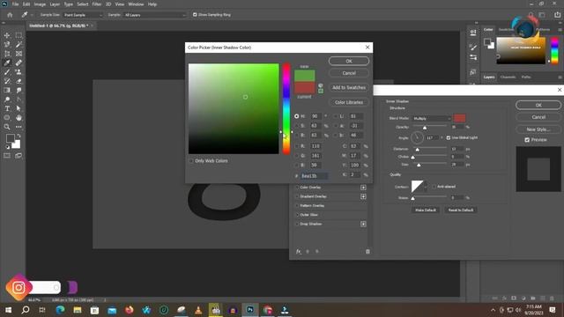The height and width of the screenshot is (317, 564).
Task: Toggle the Preview checkbox in Layer Style
Action: (x=527, y=140)
